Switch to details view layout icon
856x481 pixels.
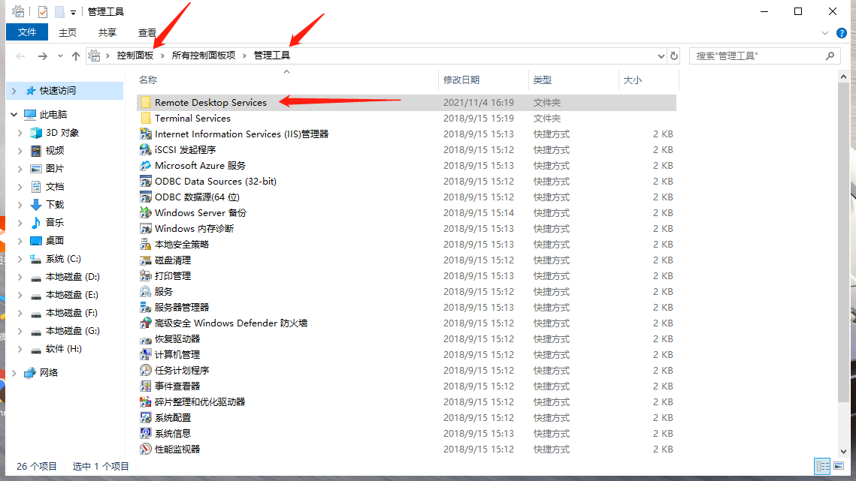[x=822, y=466]
